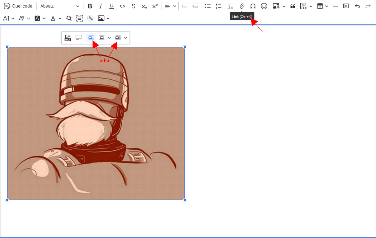
Task: Select the RoboCop mustache image
Action: coord(96,123)
